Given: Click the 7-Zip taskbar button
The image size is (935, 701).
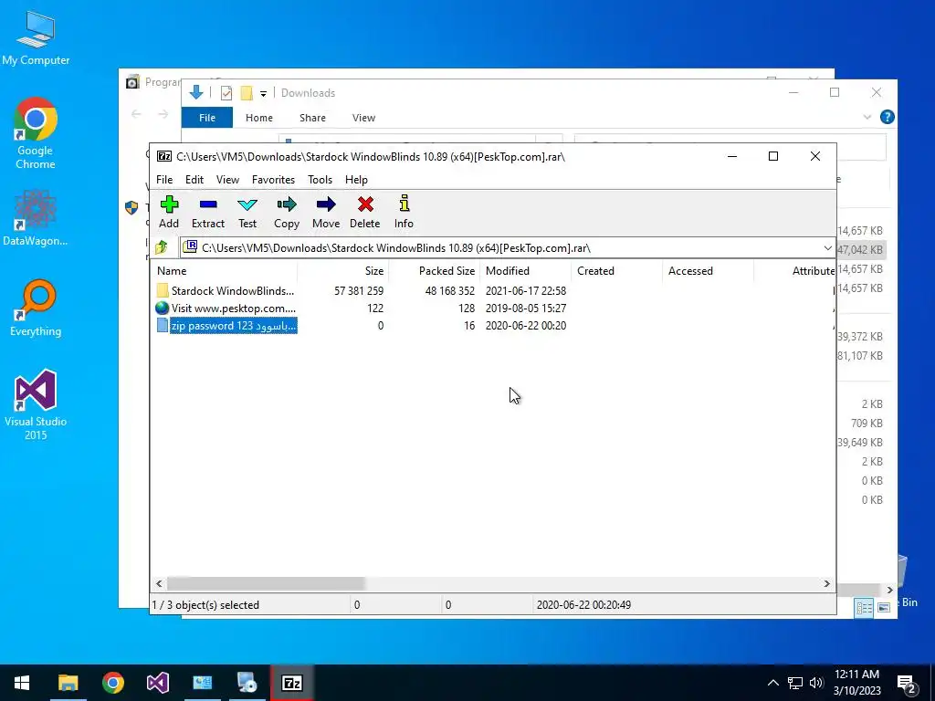Looking at the screenshot, I should [291, 683].
